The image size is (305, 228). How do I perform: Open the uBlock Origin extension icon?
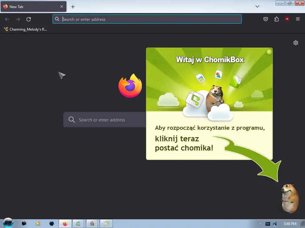click(x=287, y=19)
